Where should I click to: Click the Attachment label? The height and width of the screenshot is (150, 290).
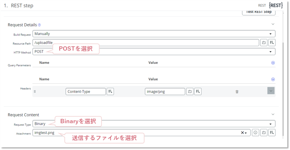[24, 134]
